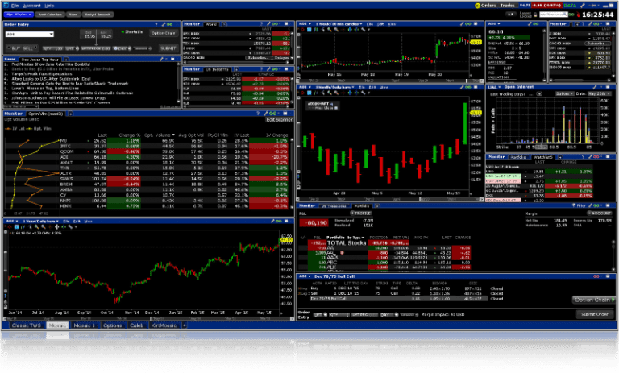619x373 pixels.
Task: Select SELL in Order Entry
Action: coord(27,48)
